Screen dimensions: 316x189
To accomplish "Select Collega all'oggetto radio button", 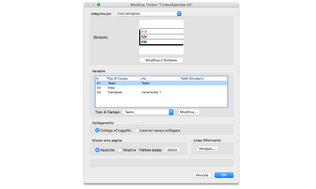I will [x=97, y=130].
